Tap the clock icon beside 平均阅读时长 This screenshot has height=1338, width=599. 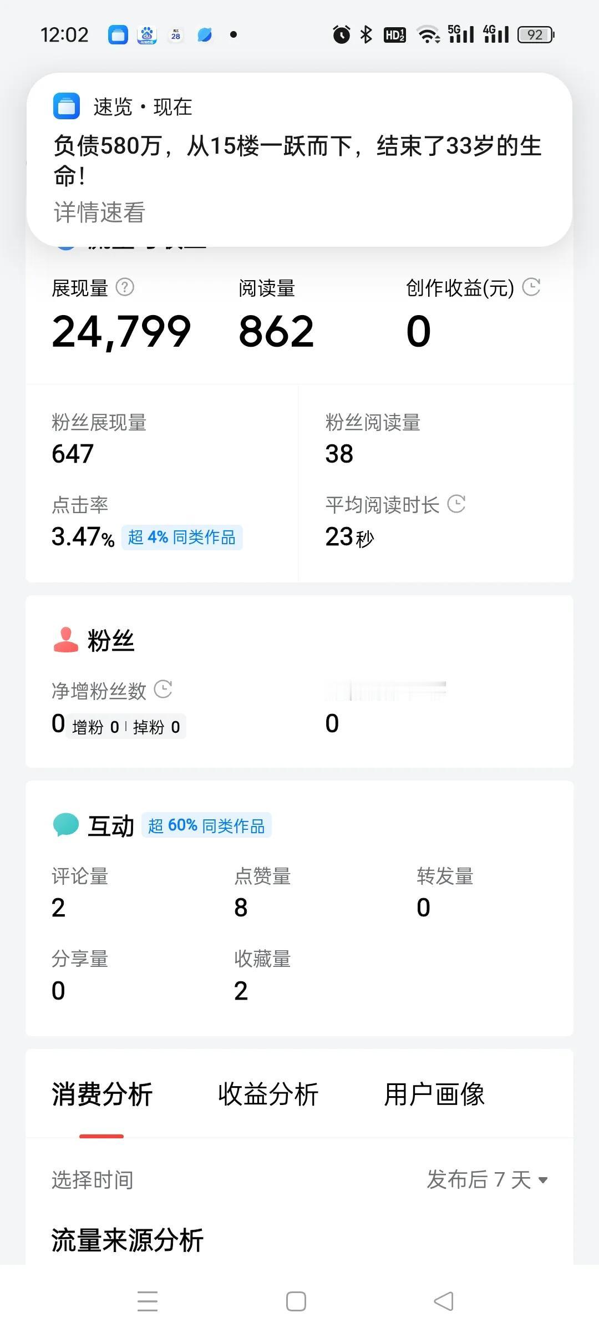(456, 504)
